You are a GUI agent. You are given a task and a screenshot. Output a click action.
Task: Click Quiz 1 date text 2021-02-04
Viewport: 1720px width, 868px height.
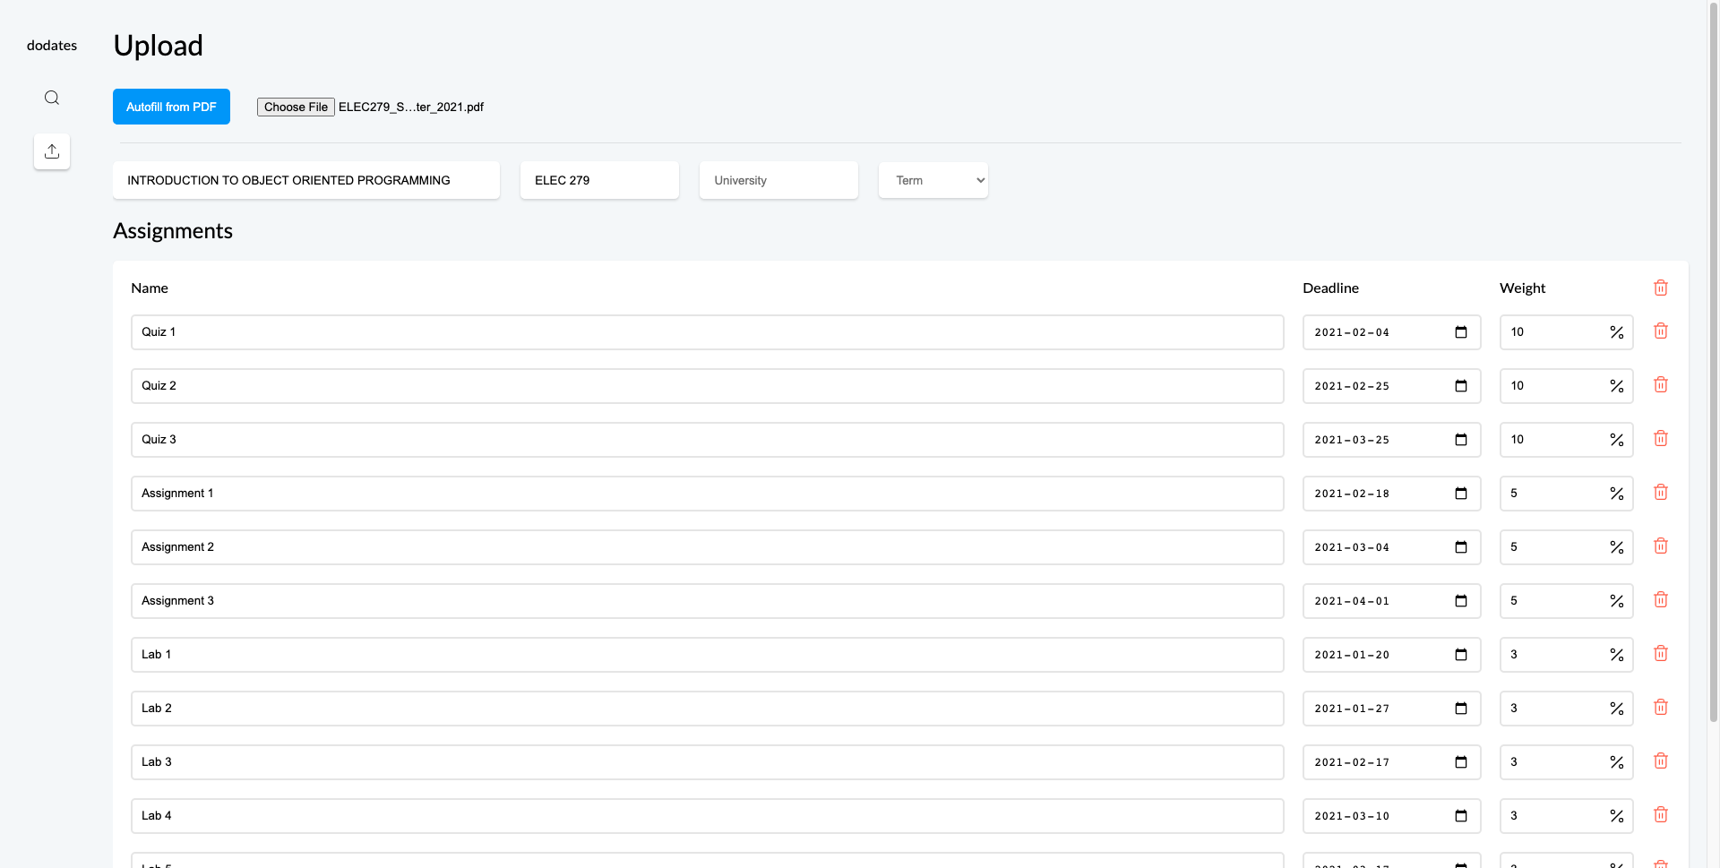pyautogui.click(x=1352, y=332)
